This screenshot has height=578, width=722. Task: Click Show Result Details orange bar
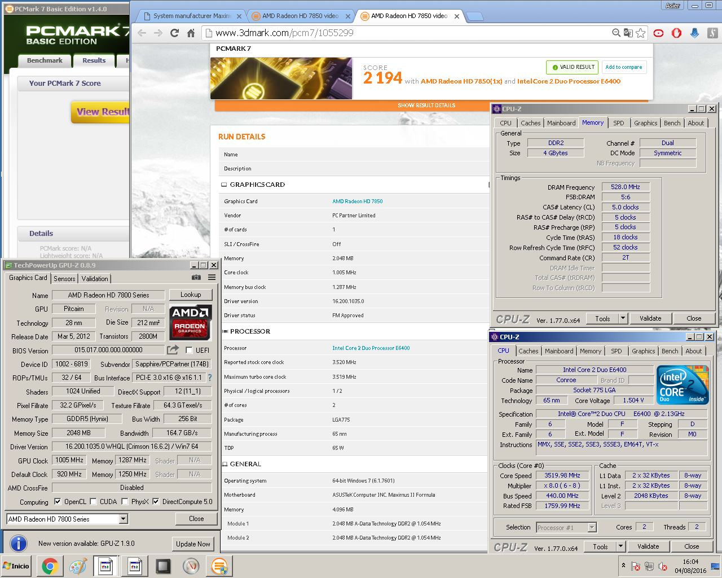tap(426, 106)
